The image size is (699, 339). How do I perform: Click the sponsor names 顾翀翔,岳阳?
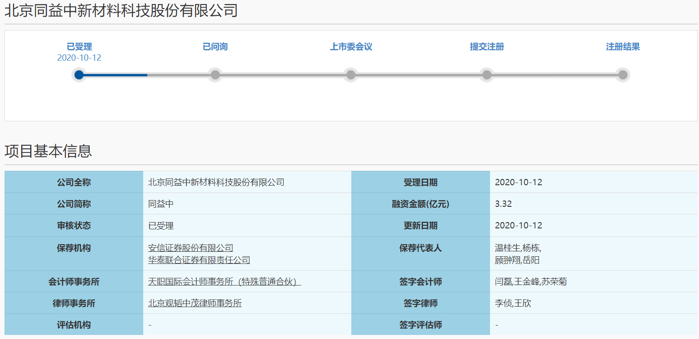pos(517,260)
